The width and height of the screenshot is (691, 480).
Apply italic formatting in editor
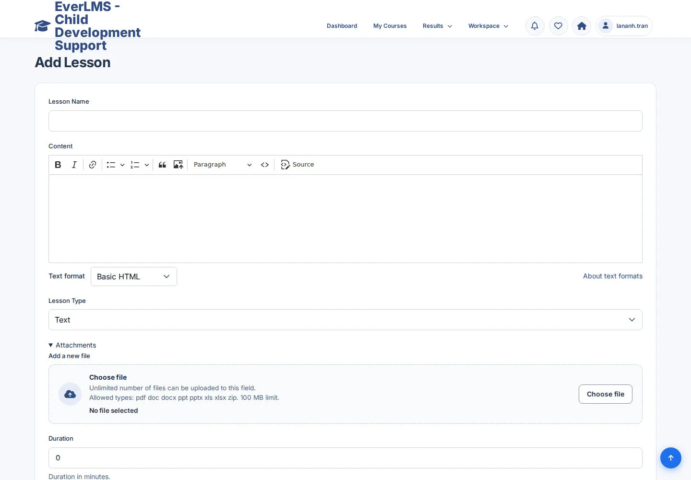pos(74,165)
